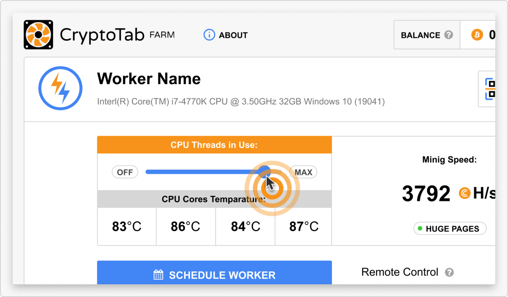Set CPU threads to MAX
508x297 pixels.
pos(303,172)
